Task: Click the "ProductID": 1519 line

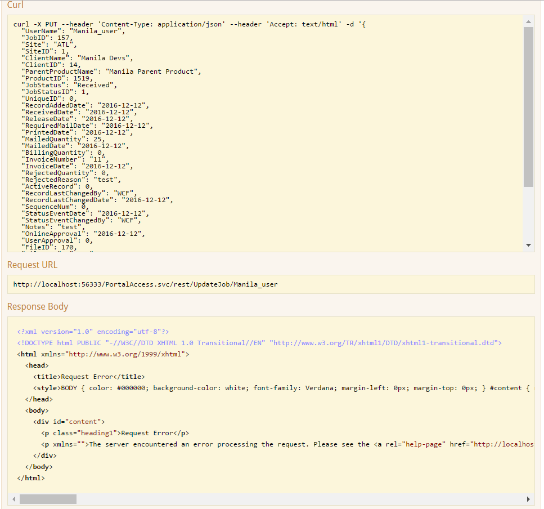Action: 57,78
